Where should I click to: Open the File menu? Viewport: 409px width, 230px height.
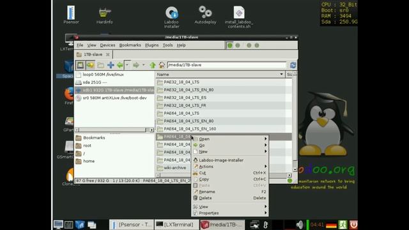click(80, 45)
